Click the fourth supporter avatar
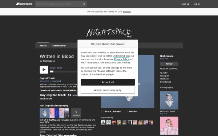The image size is (218, 136). coord(119,123)
